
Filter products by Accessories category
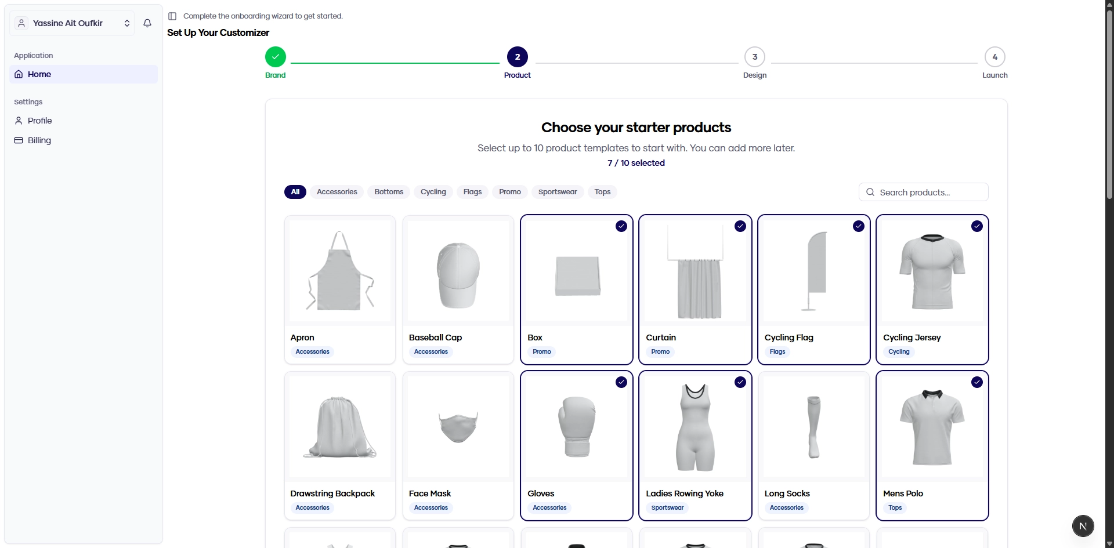pyautogui.click(x=337, y=192)
